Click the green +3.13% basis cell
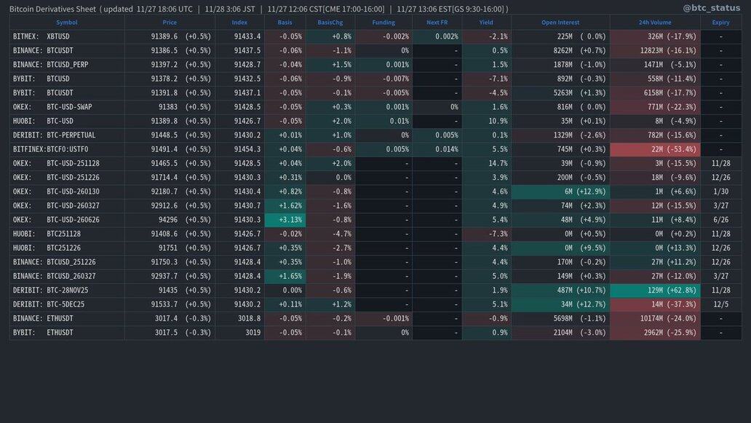Image resolution: width=751 pixels, height=423 pixels. click(x=285, y=220)
